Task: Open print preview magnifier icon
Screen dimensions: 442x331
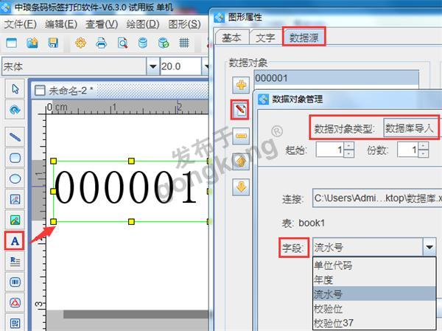Action: coord(122,43)
